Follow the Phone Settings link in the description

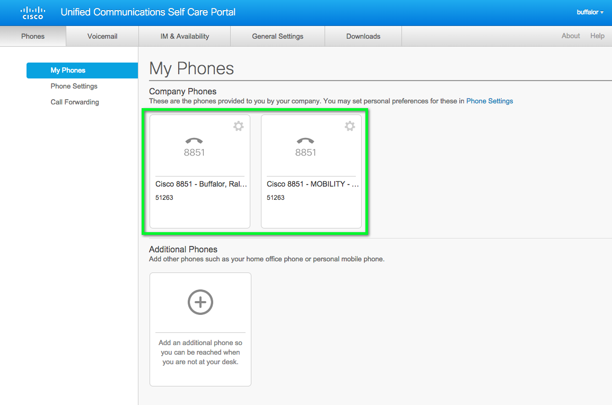point(489,101)
